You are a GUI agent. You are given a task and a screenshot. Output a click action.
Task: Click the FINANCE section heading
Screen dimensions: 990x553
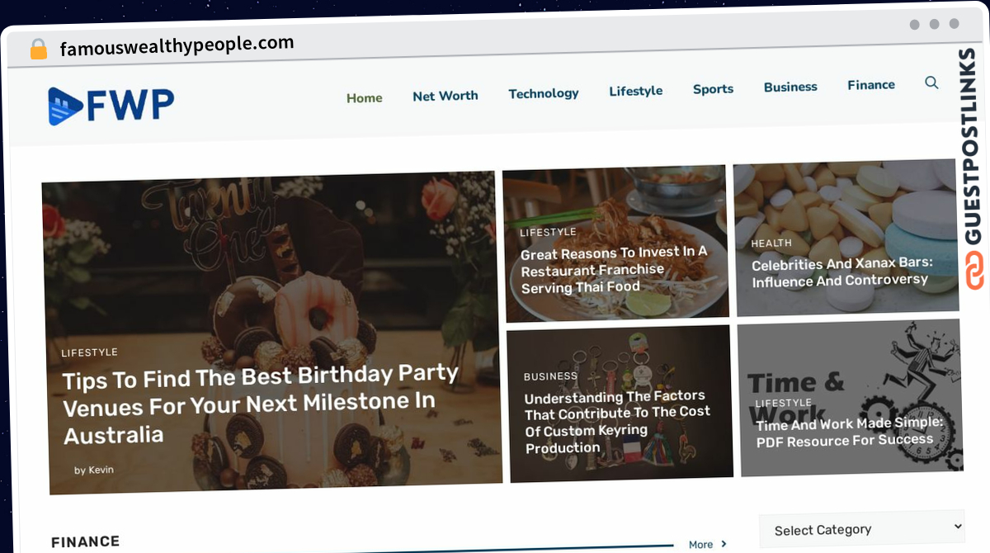(x=85, y=541)
